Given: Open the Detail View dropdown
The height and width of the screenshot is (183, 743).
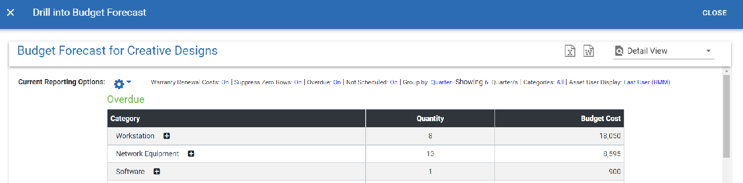Looking at the screenshot, I should click(x=664, y=51).
